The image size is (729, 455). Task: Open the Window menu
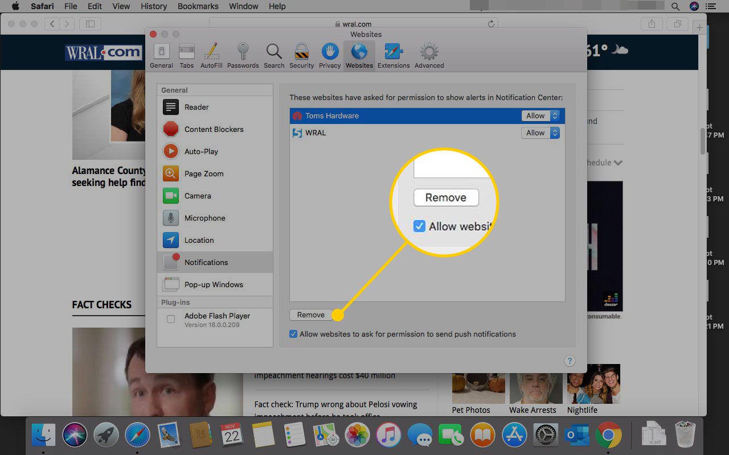tap(243, 6)
